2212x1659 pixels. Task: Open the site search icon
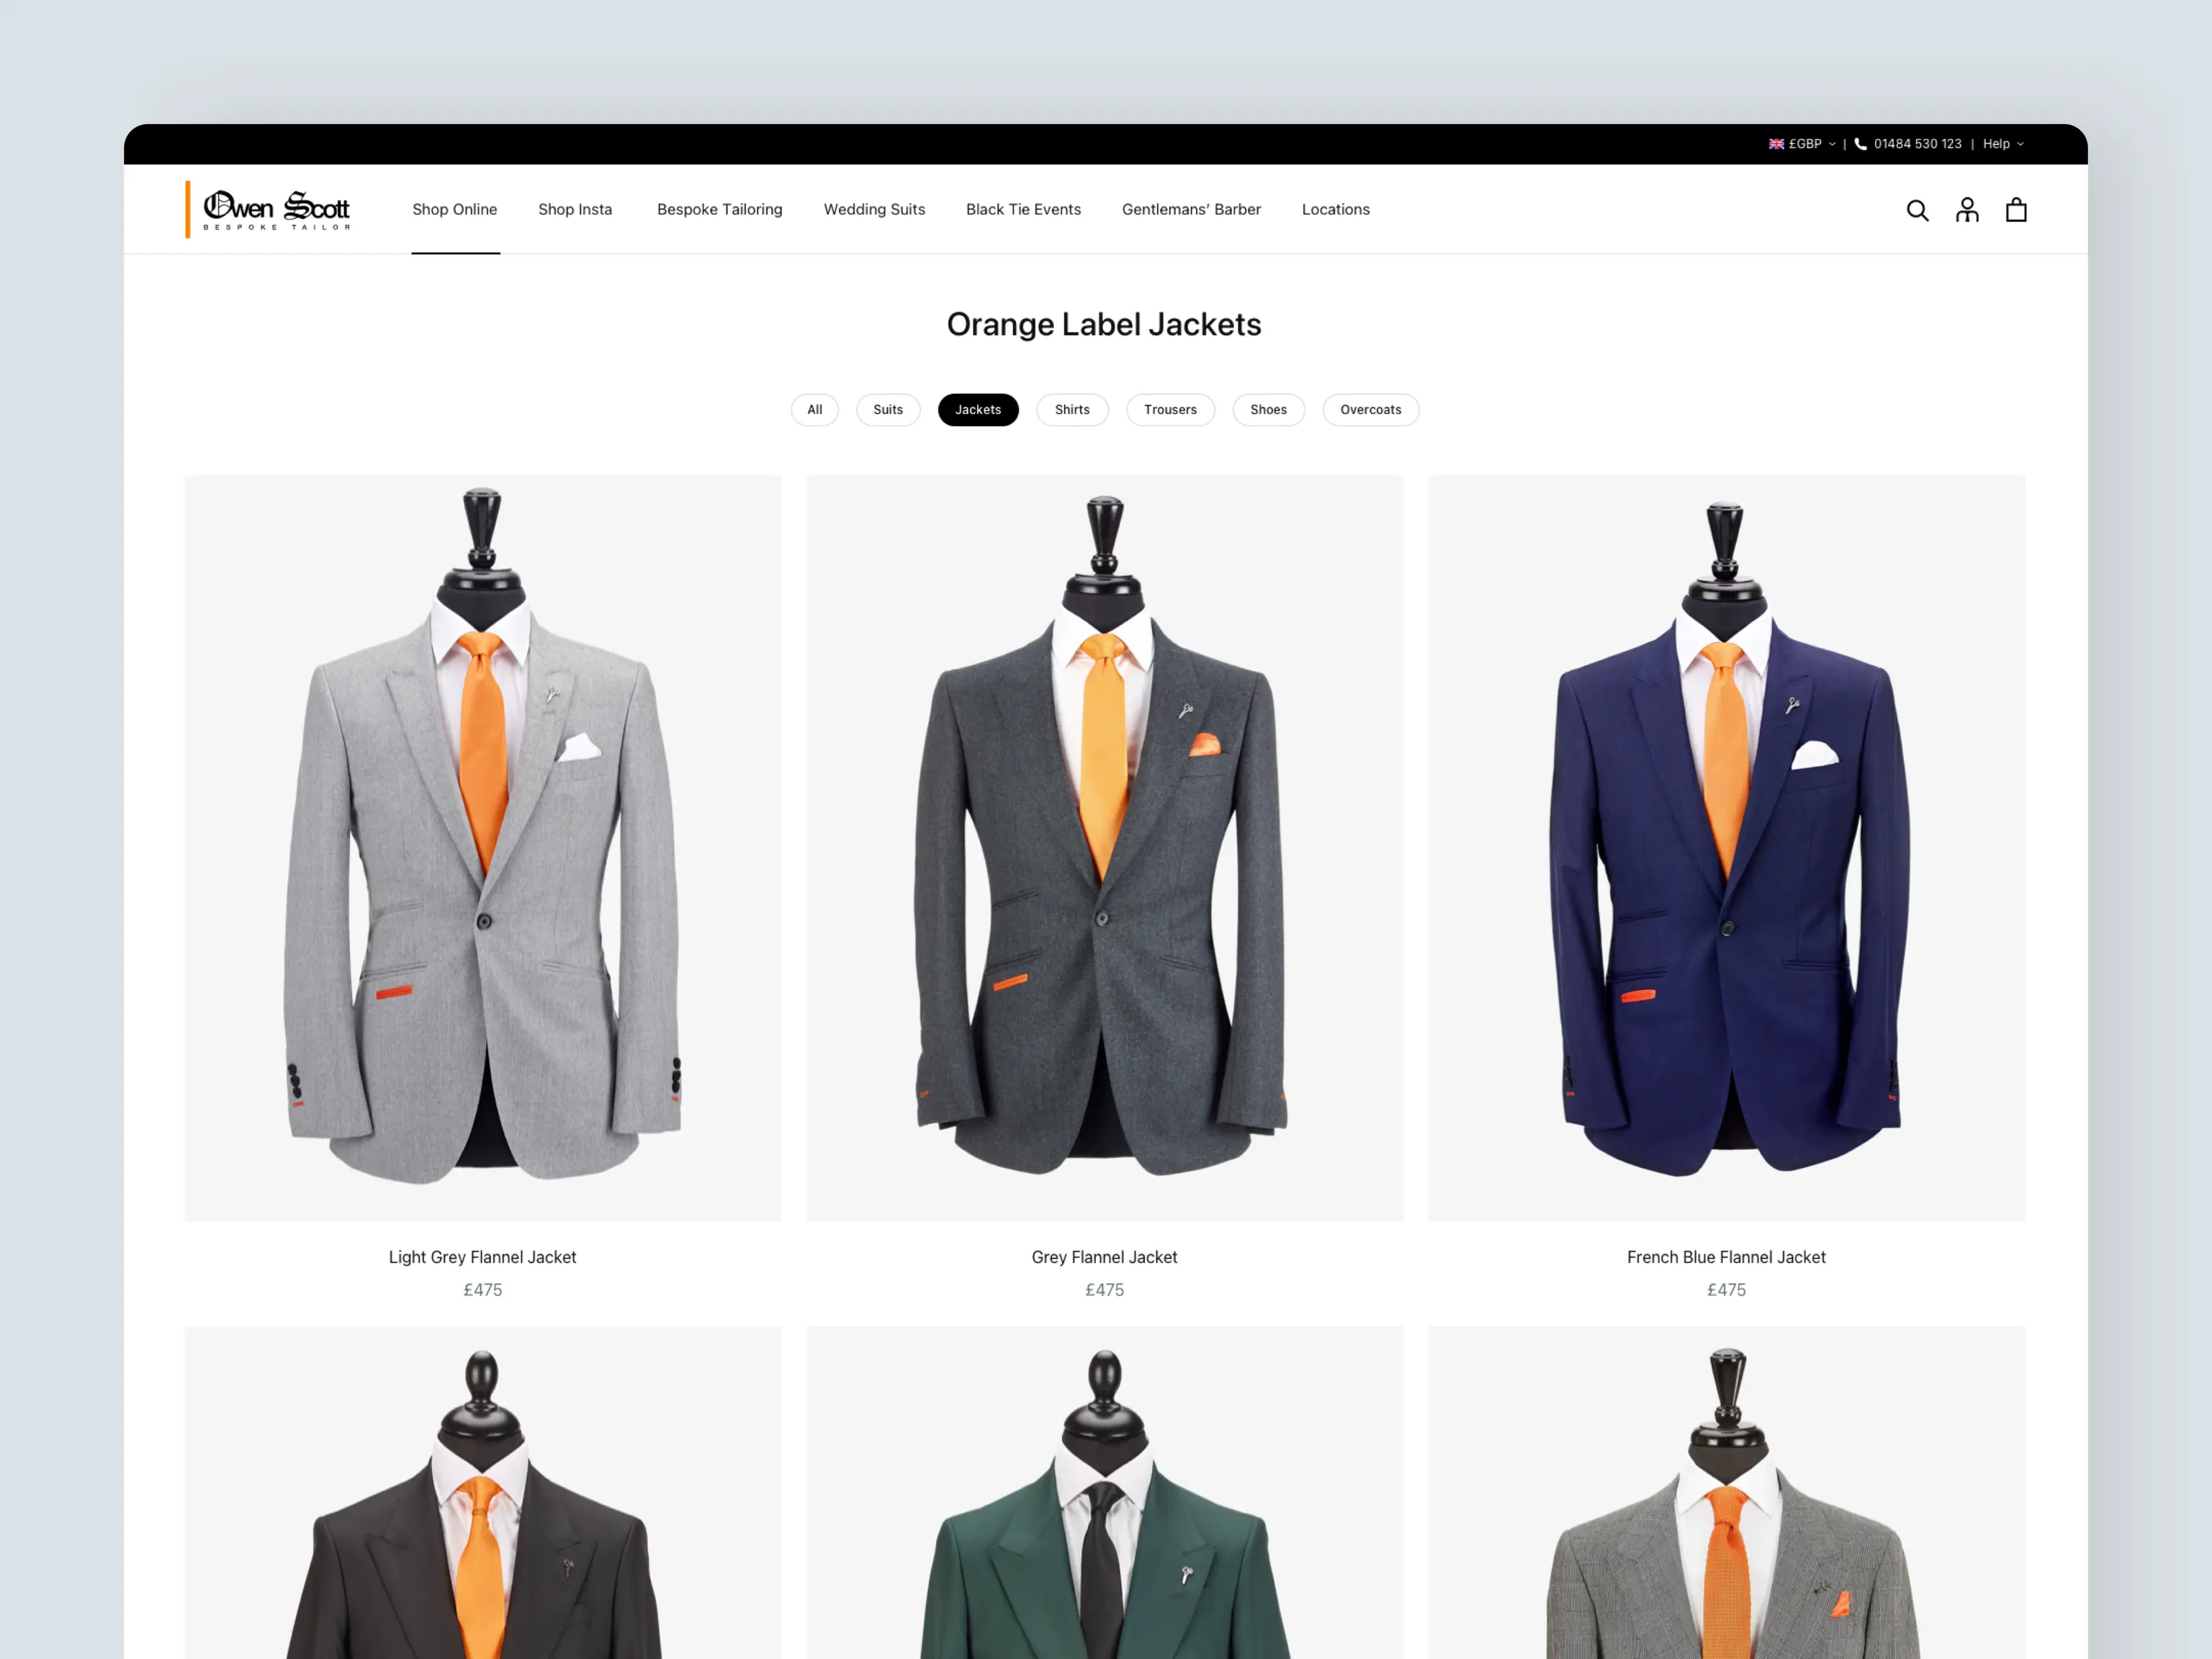pos(1917,210)
